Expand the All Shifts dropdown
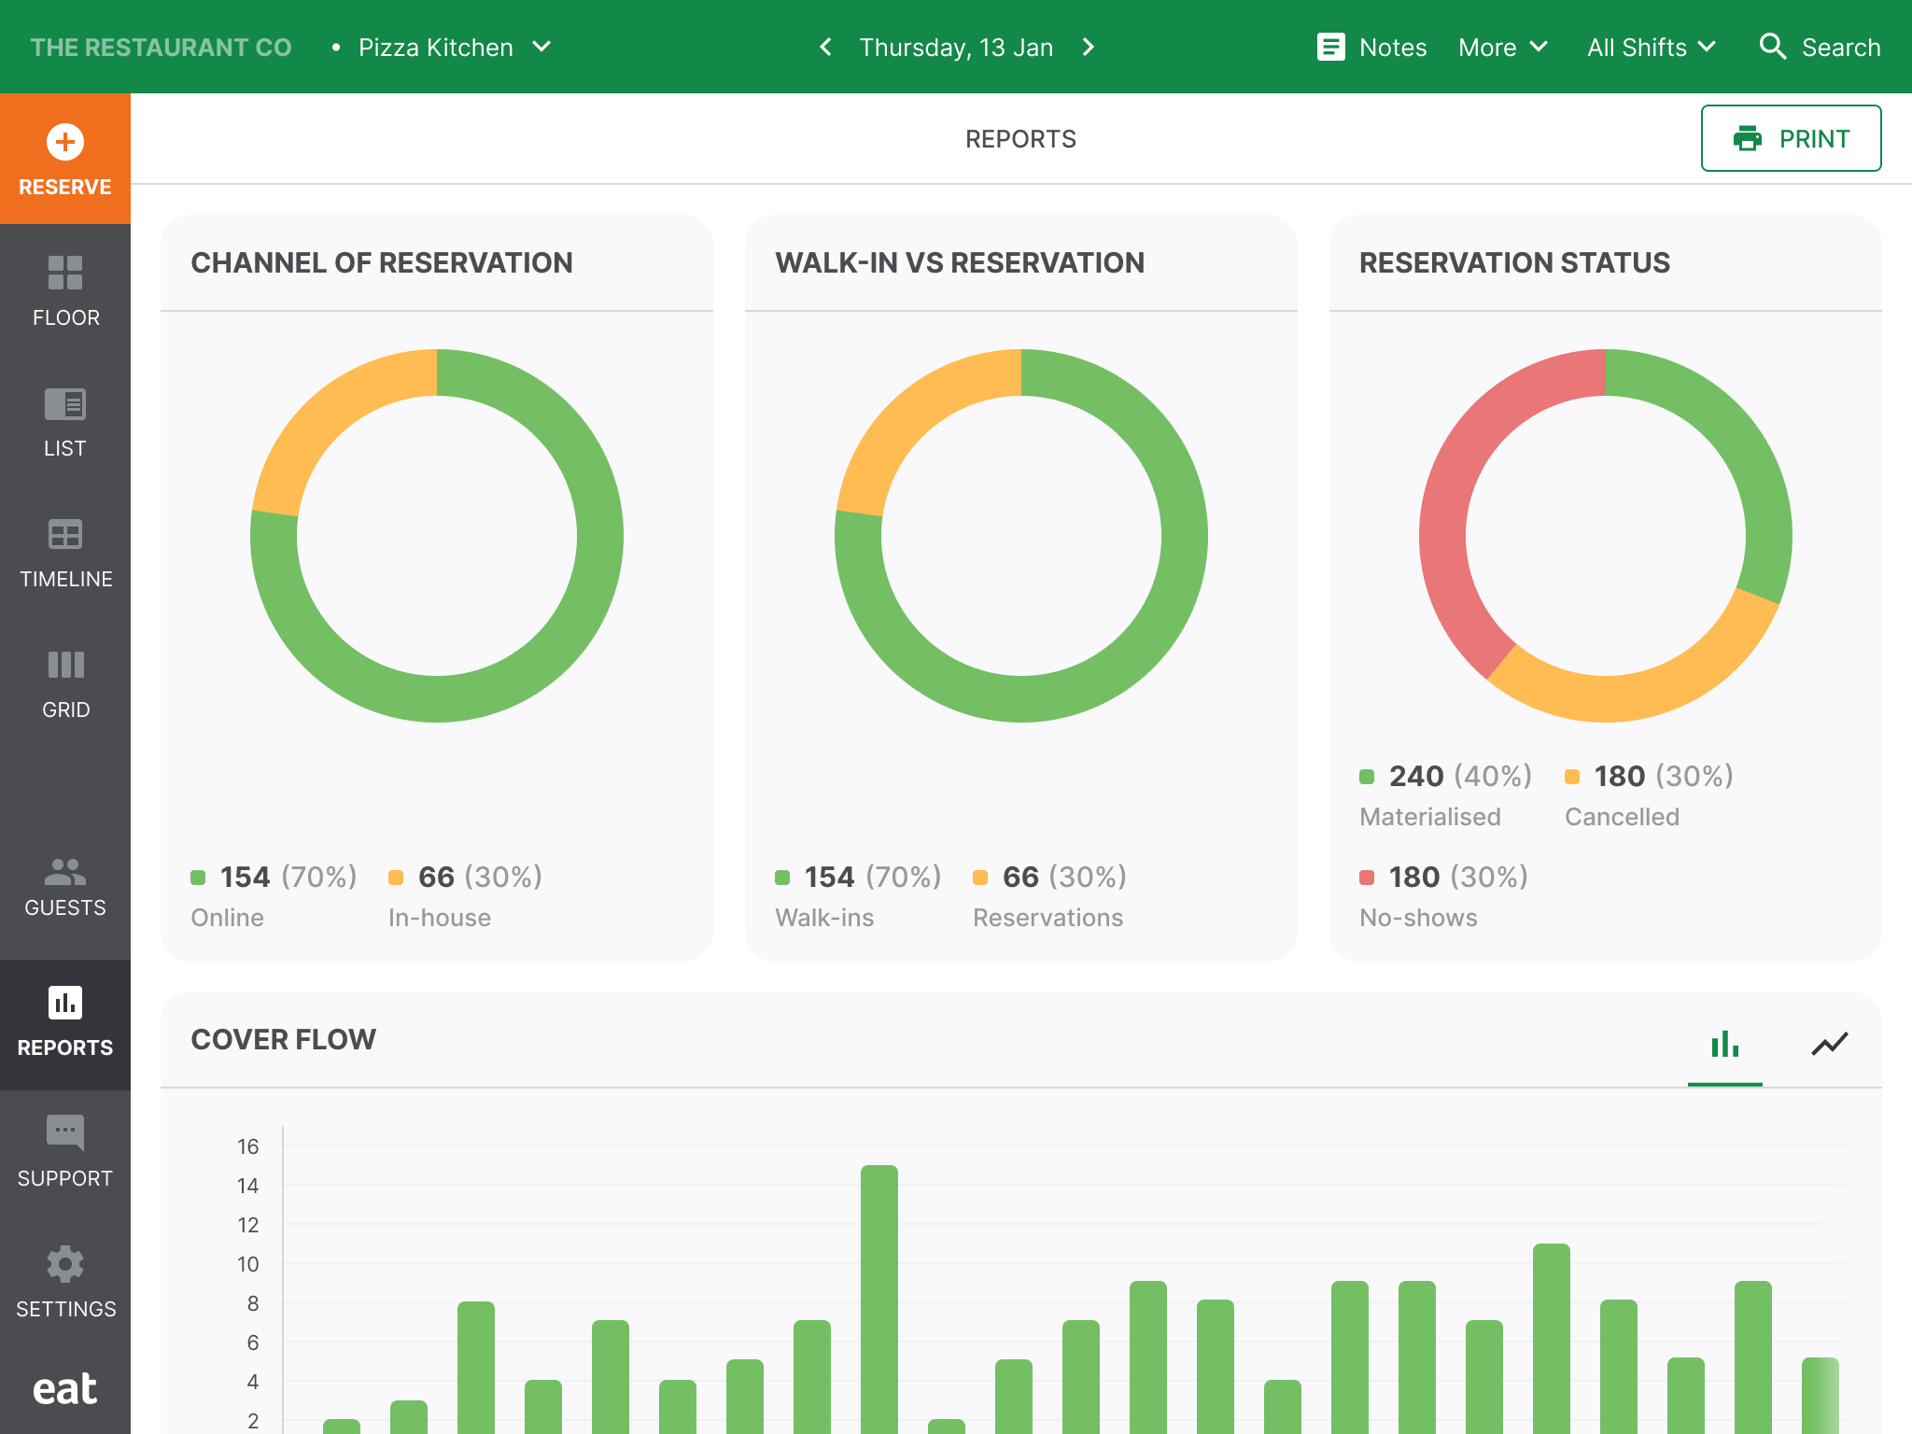 tap(1651, 47)
